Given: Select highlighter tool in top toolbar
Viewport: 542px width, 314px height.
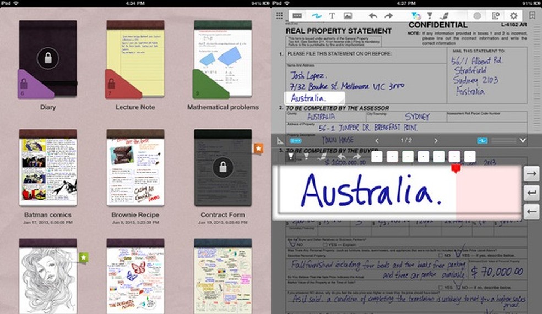Looking at the screenshot, I should tap(430, 15).
